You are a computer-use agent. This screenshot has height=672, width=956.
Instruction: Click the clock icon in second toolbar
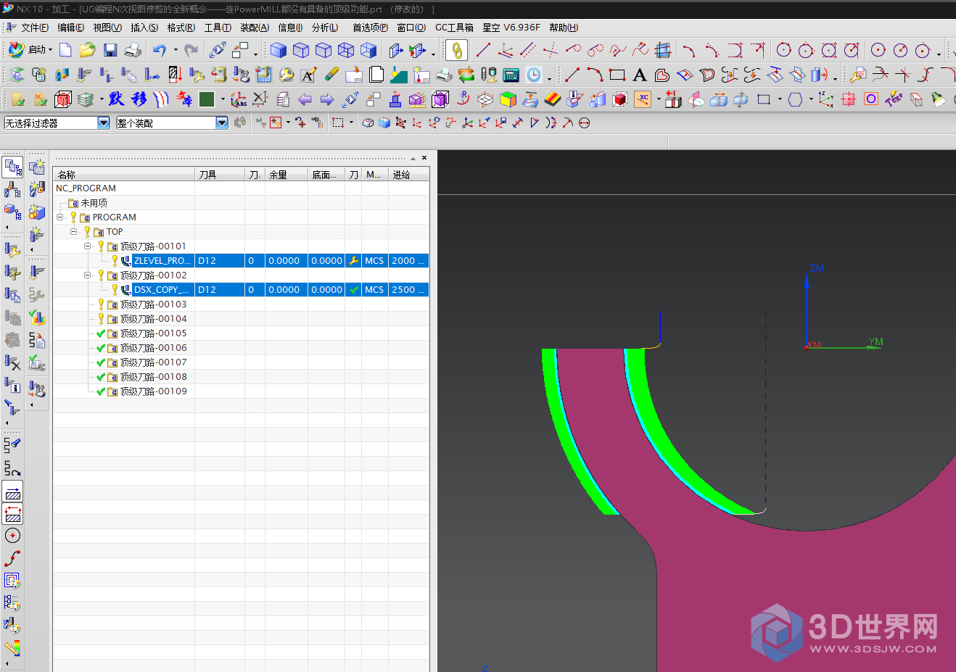534,75
